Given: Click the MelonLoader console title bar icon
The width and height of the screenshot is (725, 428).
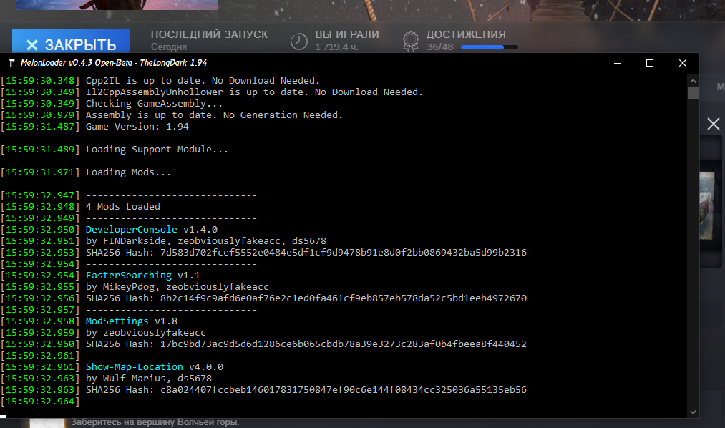Looking at the screenshot, I should (x=11, y=63).
